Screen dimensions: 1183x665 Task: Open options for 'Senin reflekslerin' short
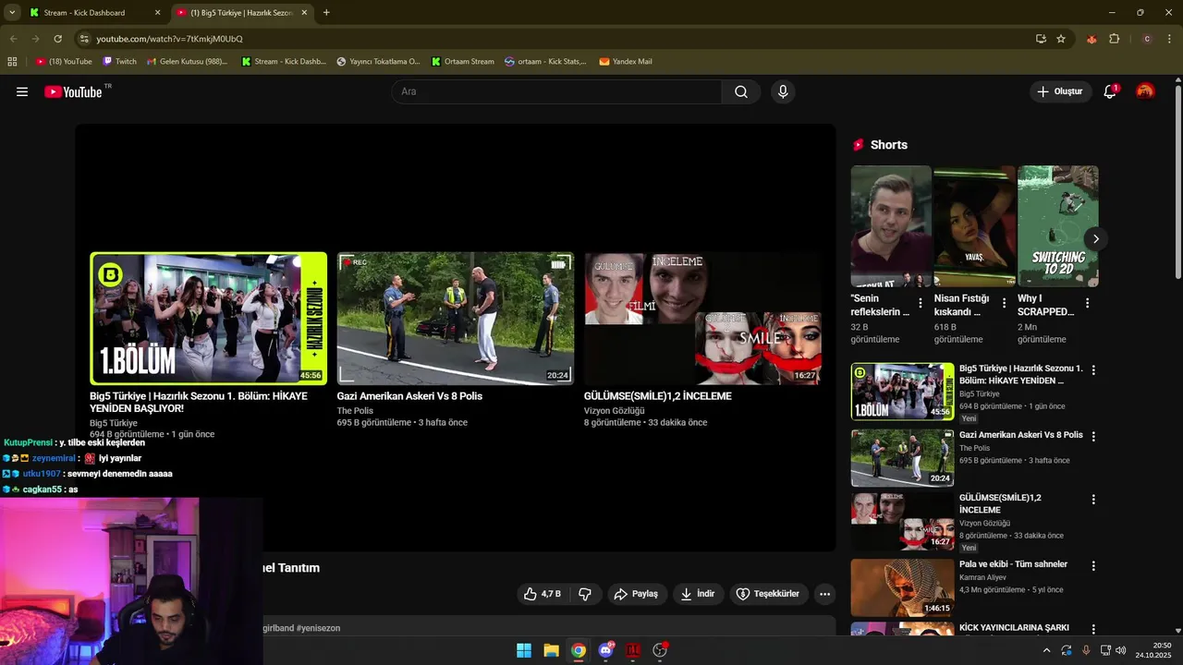[921, 303]
